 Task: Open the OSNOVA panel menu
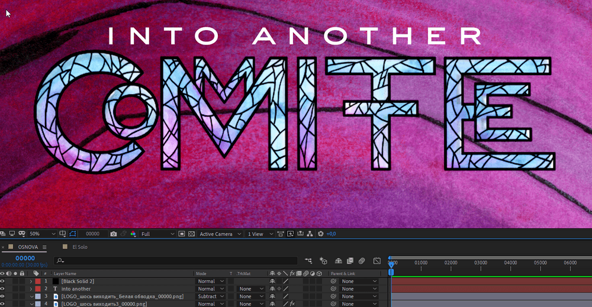coord(44,247)
